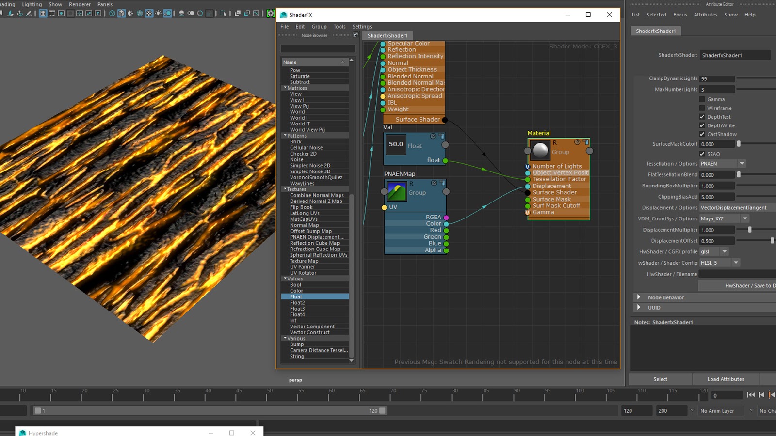Image resolution: width=776 pixels, height=436 pixels.
Task: Adjust the DisplacementMultiplier slider handle
Action: tap(750, 230)
